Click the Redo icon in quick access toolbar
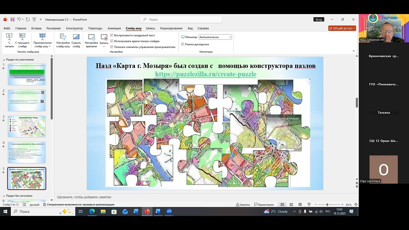409x230 pixels. point(28,19)
